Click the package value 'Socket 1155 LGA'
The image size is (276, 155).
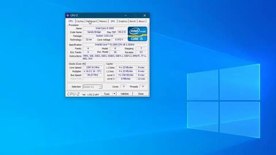coord(105,36)
